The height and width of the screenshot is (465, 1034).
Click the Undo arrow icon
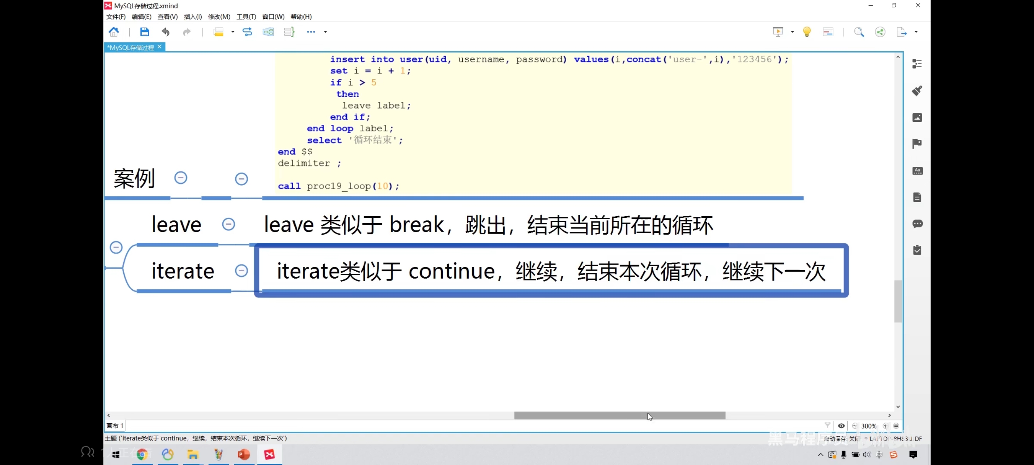point(165,32)
